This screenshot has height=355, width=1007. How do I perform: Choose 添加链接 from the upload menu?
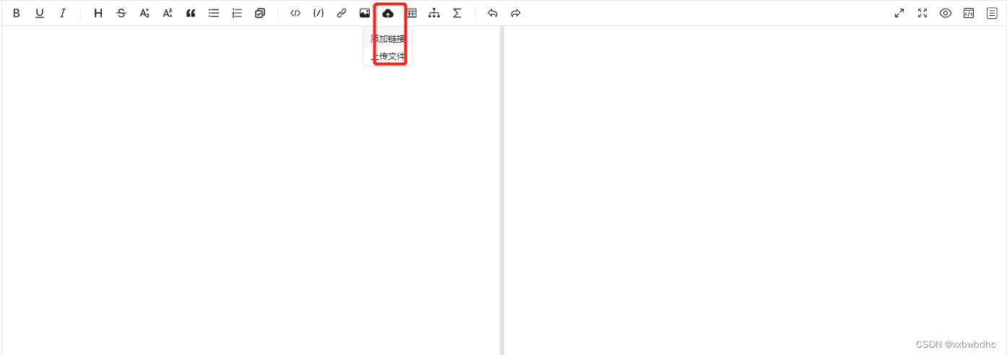pos(388,38)
